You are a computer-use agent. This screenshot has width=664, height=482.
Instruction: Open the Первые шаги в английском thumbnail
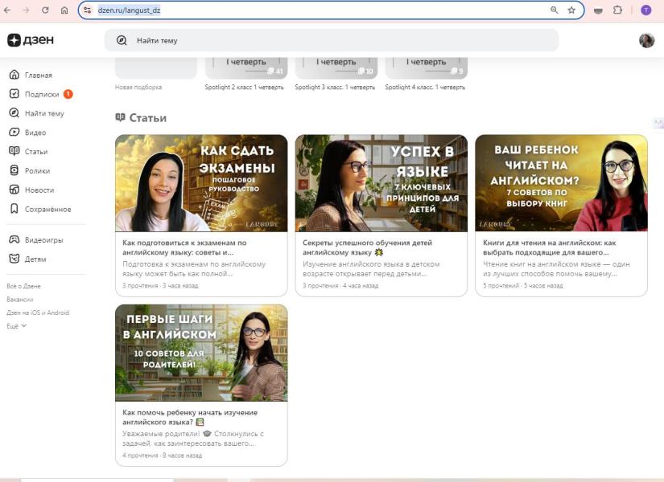pyautogui.click(x=201, y=353)
